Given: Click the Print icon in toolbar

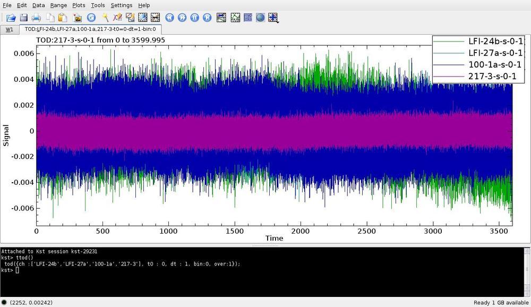Looking at the screenshot, I should (36, 18).
